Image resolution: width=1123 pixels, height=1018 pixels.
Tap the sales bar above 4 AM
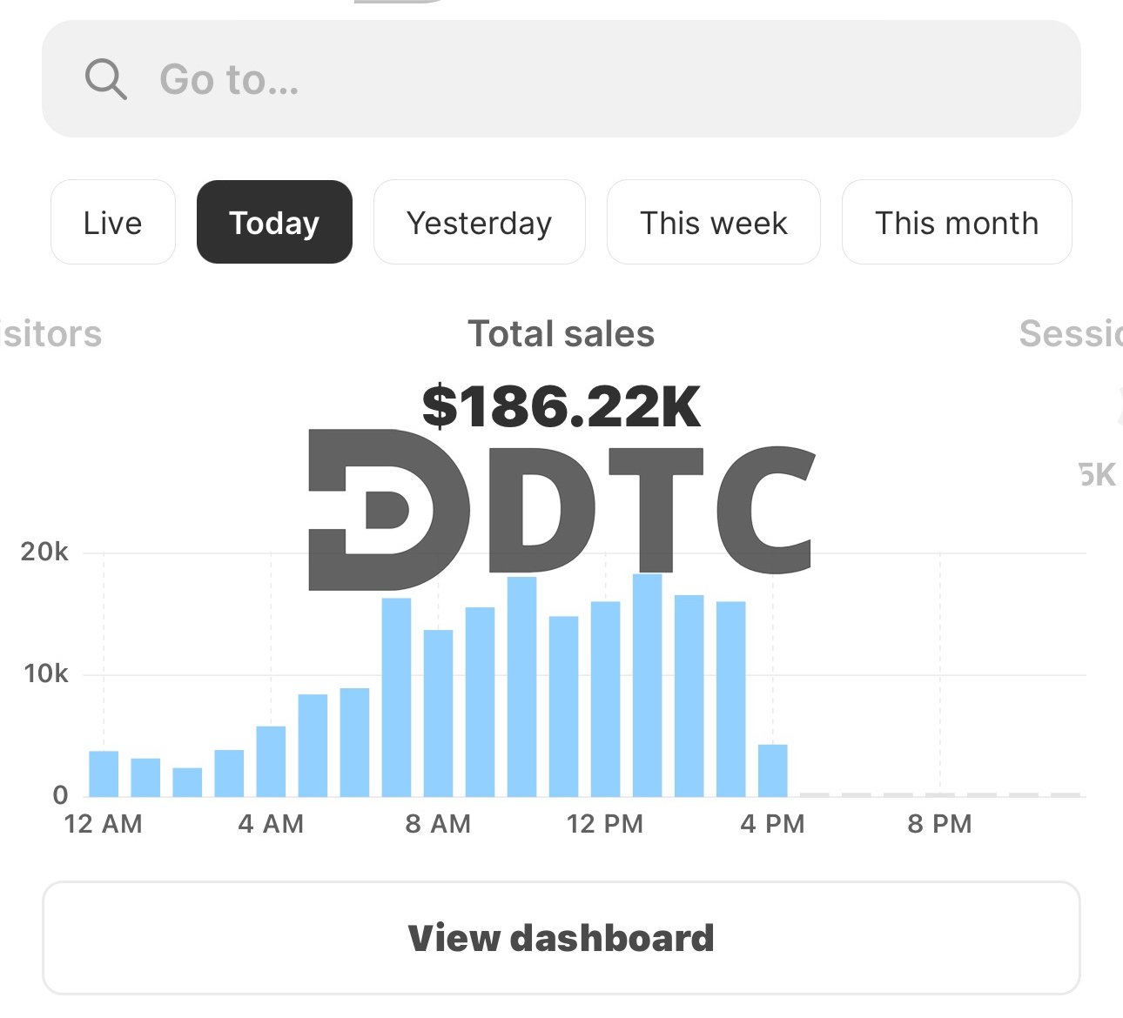[271, 761]
